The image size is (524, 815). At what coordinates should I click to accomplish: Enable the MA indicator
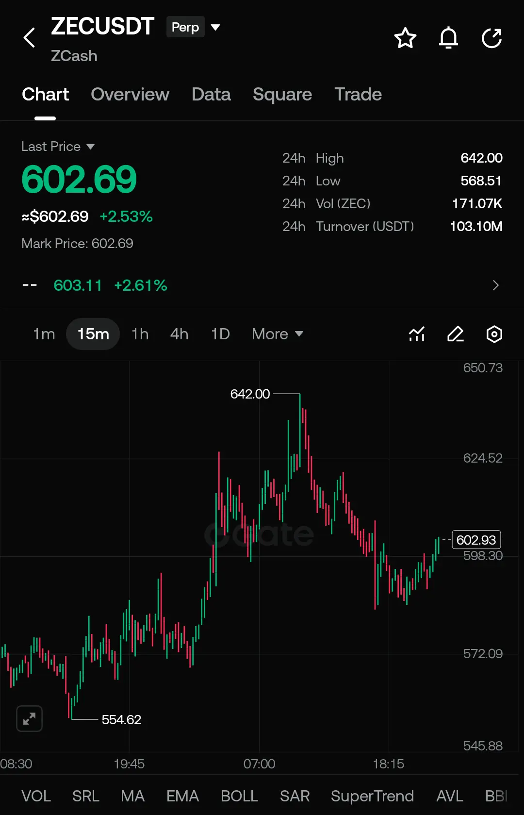[133, 796]
